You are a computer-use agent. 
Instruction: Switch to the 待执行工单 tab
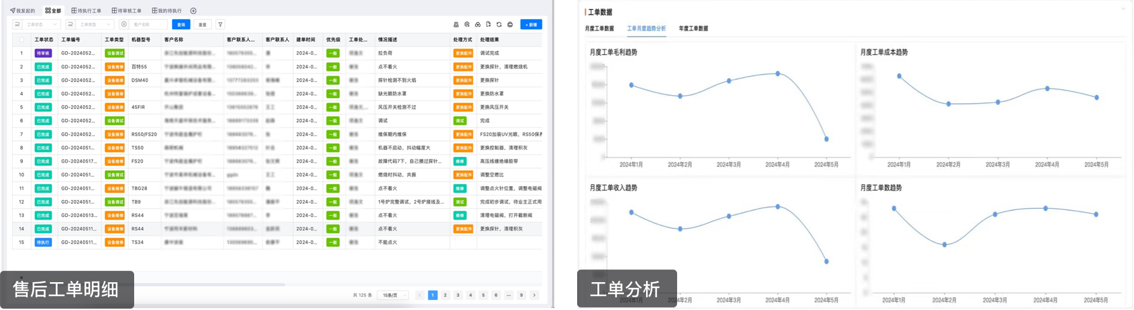coord(87,11)
